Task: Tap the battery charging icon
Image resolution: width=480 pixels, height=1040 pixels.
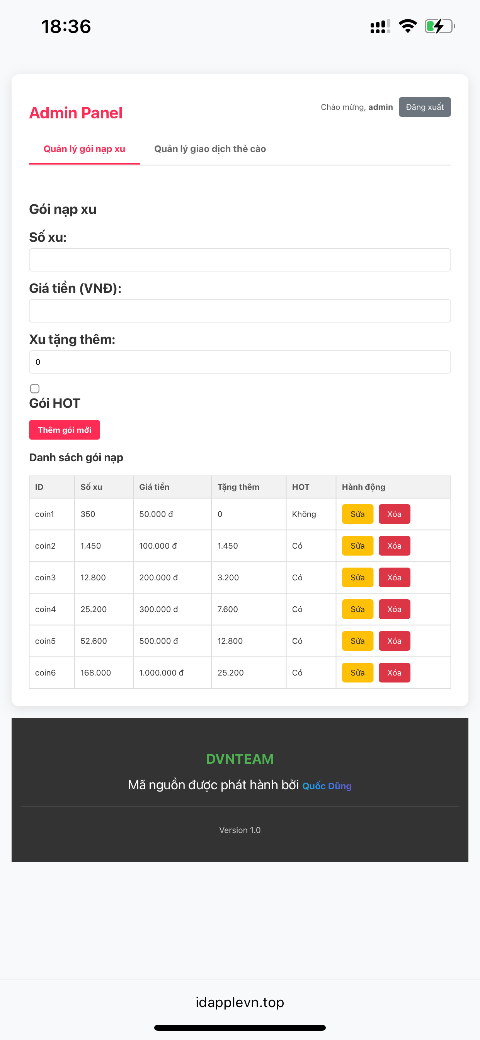Action: (x=440, y=26)
